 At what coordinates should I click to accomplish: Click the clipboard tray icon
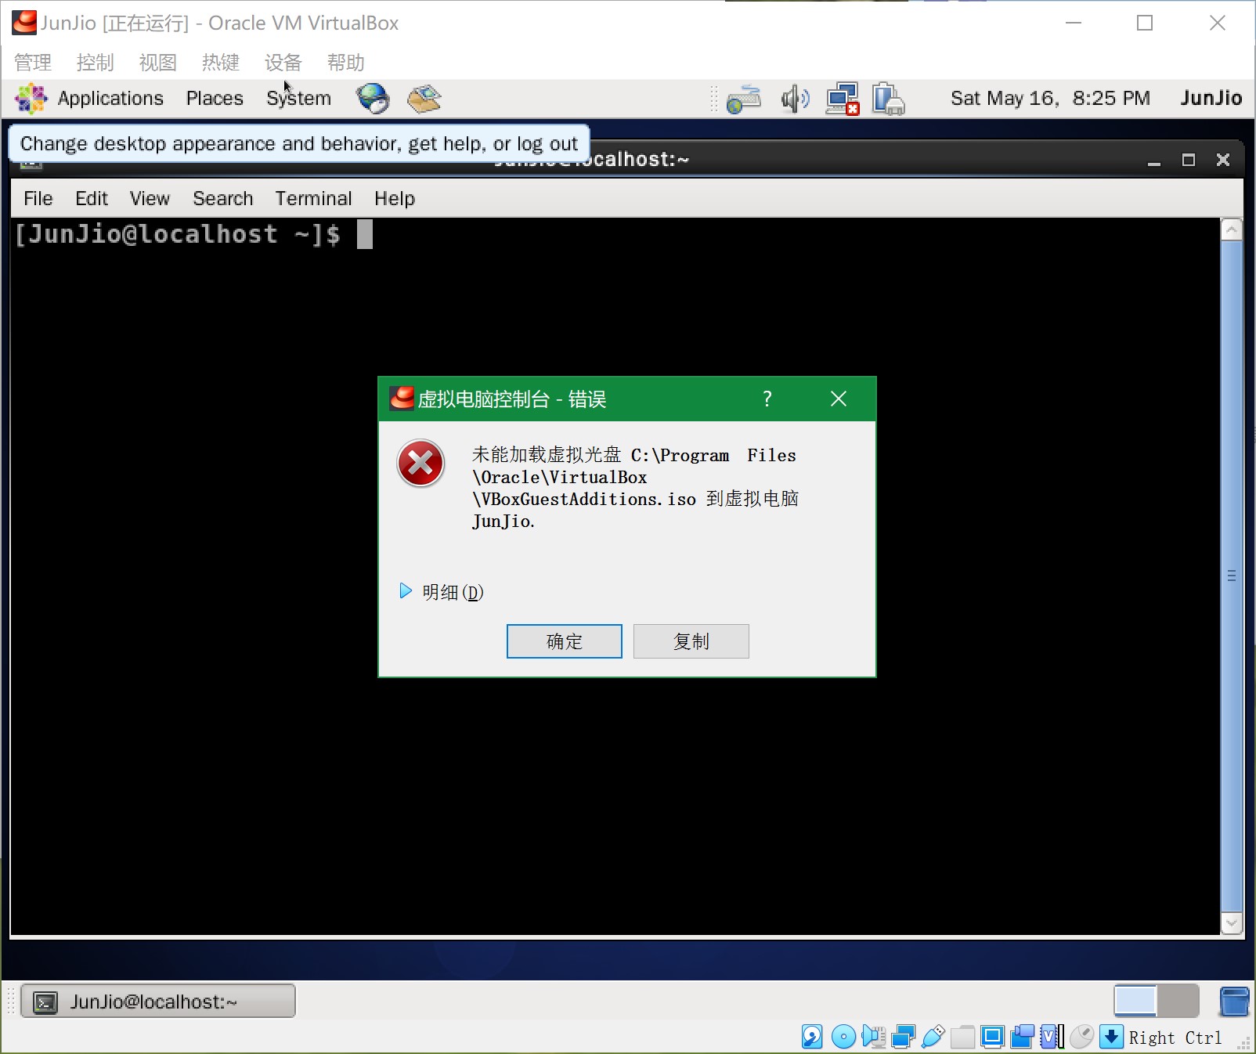point(889,99)
